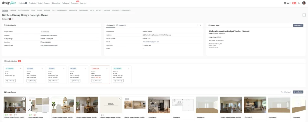Click the Past Due status badge on ID #24
Screen dimensions: 308x122
[x=95, y=69]
